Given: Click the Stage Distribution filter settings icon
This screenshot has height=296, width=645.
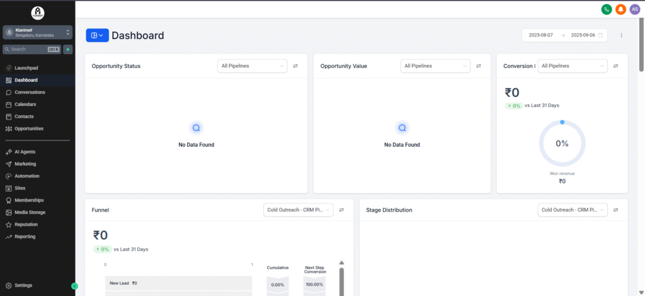Looking at the screenshot, I should coord(616,210).
